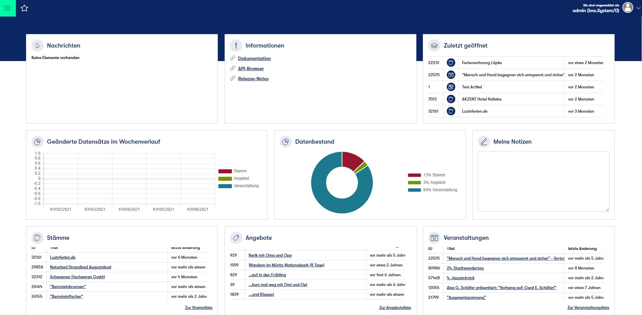Viewport: 642px width, 315px height.
Task: Open the hamburger main menu
Action: (7, 8)
